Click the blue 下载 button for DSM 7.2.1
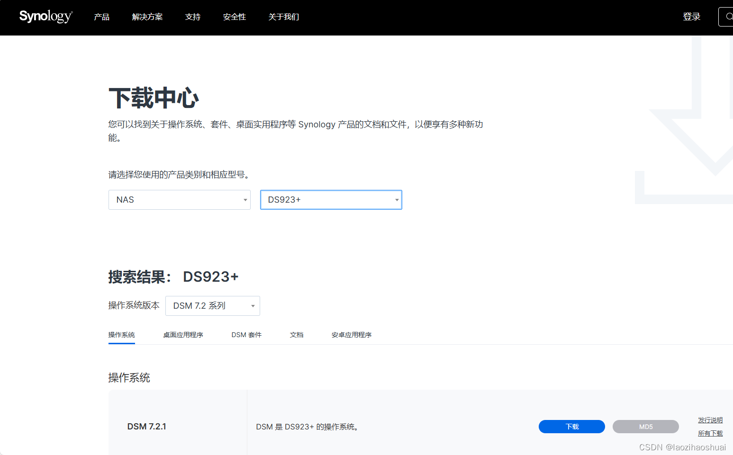The image size is (733, 455). [572, 427]
